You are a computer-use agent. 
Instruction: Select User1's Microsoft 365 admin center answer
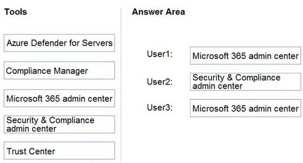coord(245,56)
